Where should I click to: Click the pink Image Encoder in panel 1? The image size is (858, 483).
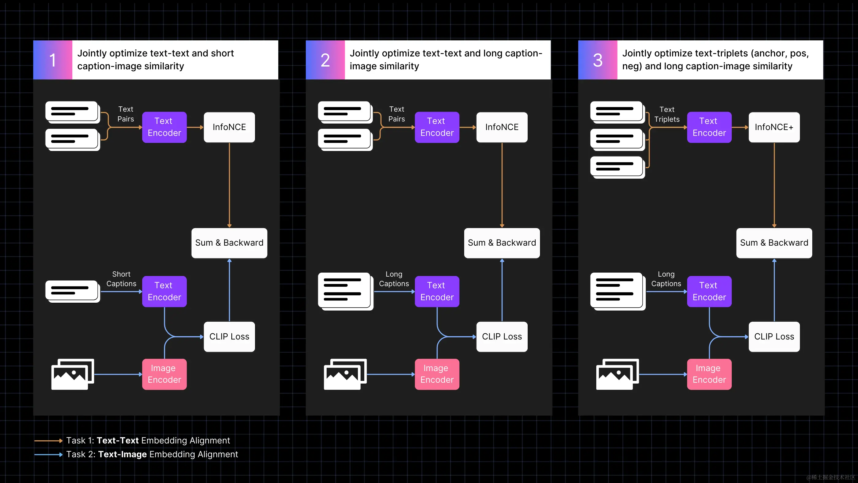[x=164, y=374]
